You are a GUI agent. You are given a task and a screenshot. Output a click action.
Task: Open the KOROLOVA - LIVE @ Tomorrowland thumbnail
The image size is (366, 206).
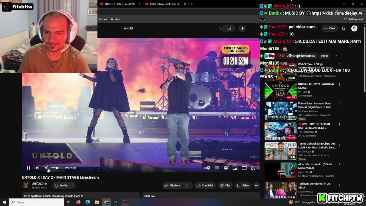tap(281, 72)
